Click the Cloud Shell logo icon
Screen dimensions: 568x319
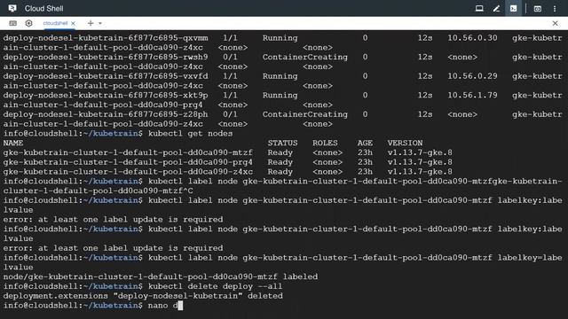coord(12,8)
